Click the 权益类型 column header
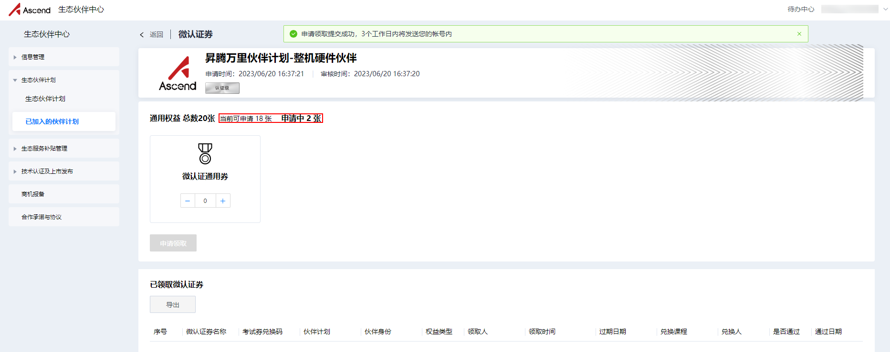 (x=439, y=332)
